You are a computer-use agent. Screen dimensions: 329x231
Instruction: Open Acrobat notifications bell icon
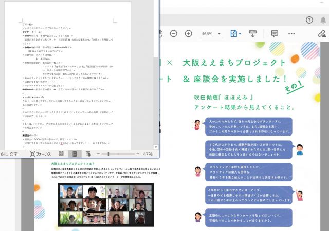[x=323, y=20]
